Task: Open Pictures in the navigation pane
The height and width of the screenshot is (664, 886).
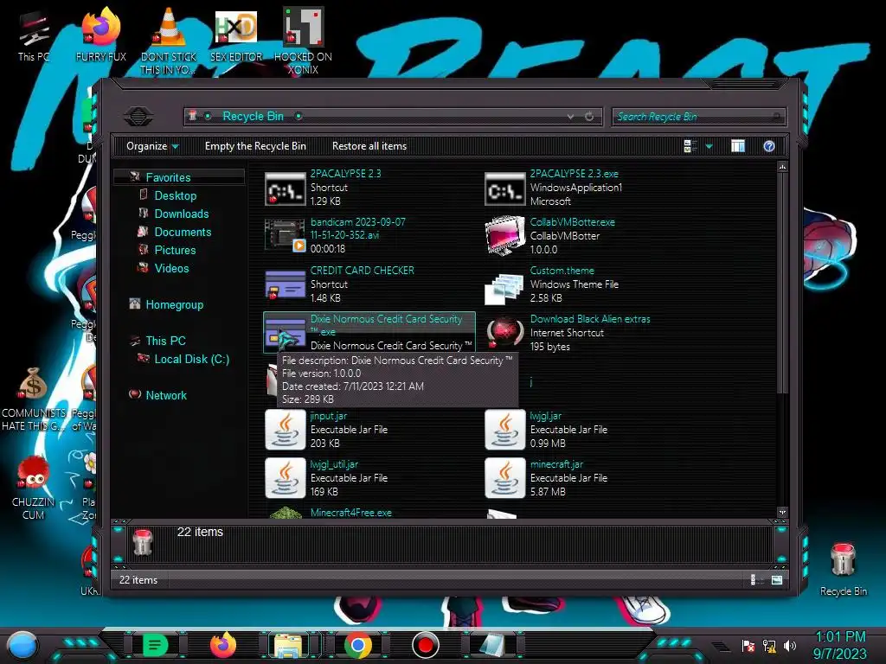Action: (175, 250)
